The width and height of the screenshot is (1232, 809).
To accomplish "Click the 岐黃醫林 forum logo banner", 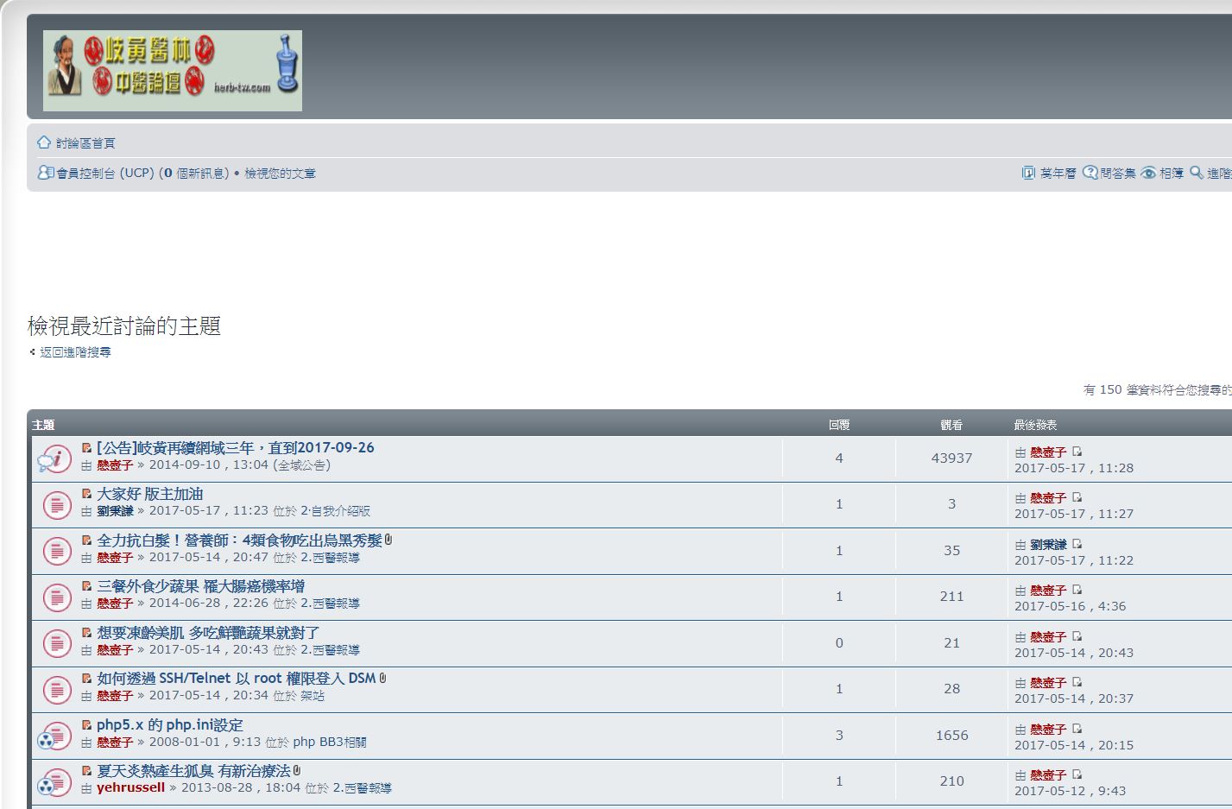I will [x=173, y=71].
